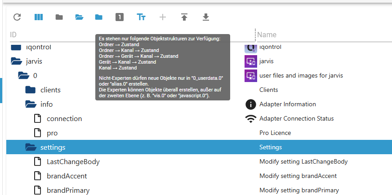Open the column configuration icon
392x195 pixels.
tap(39, 17)
